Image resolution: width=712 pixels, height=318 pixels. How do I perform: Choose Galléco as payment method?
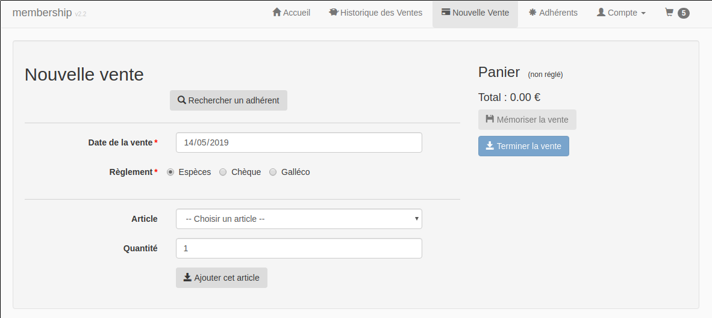273,172
